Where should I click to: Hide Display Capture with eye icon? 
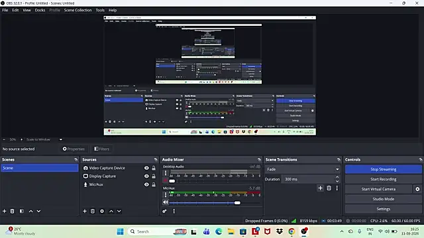tap(146, 177)
